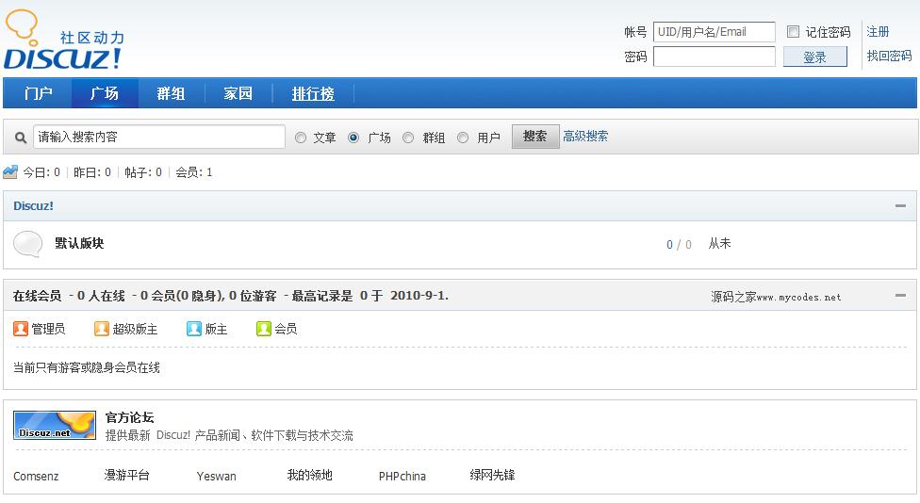Click the 会员: 1 statistic

point(194,172)
